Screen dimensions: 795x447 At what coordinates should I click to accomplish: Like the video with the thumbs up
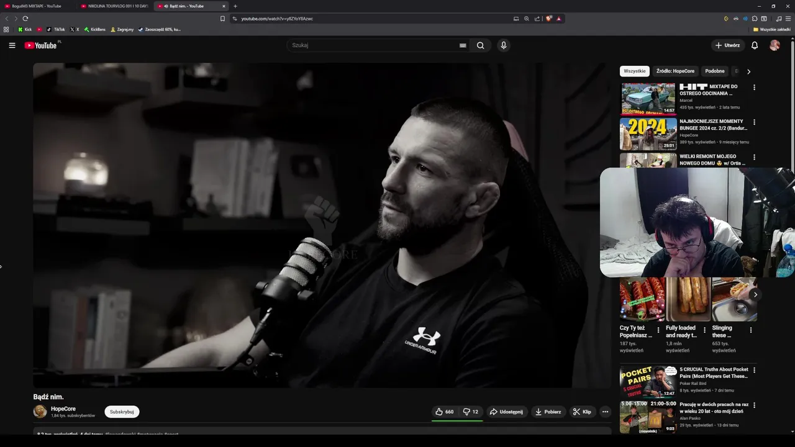click(x=444, y=412)
